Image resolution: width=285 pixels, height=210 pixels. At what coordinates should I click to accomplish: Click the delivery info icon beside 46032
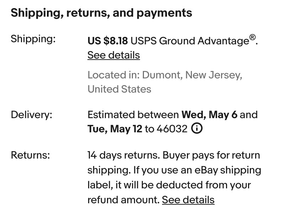pos(197,129)
